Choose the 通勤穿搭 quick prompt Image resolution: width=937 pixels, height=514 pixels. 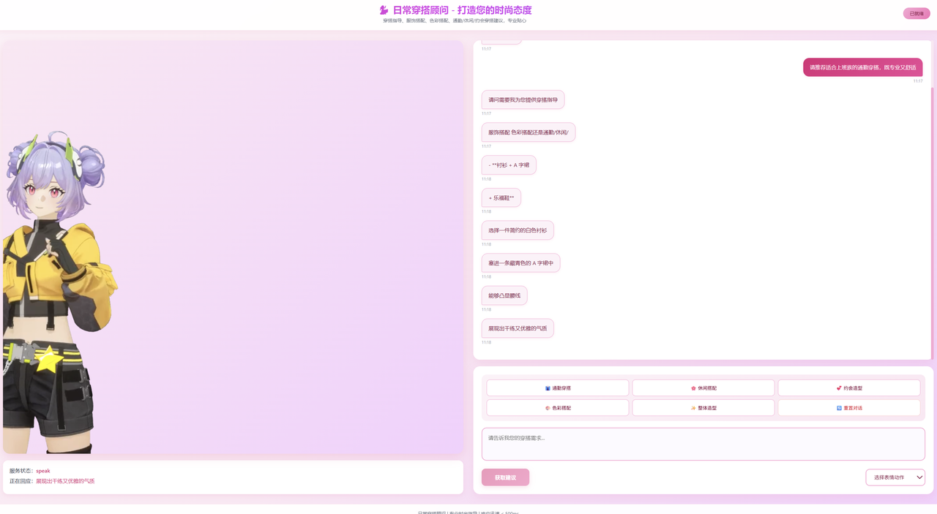coord(558,388)
